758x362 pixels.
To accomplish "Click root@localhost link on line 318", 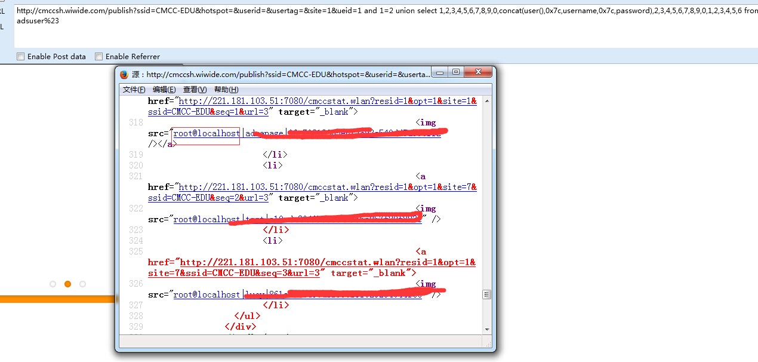I will tap(207, 133).
